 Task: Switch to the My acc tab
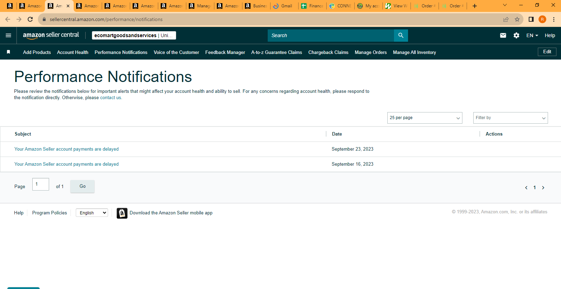tap(369, 6)
